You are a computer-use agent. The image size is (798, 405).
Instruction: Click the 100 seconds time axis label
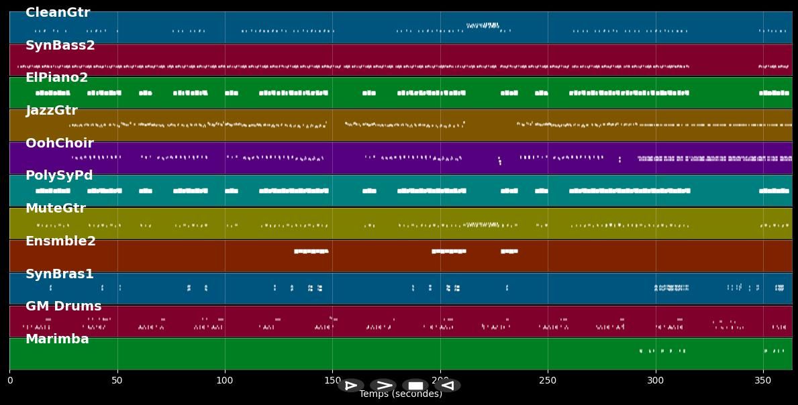point(225,380)
